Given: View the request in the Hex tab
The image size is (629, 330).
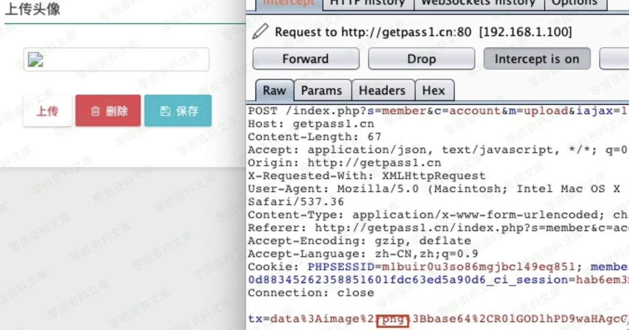Looking at the screenshot, I should coord(433,91).
